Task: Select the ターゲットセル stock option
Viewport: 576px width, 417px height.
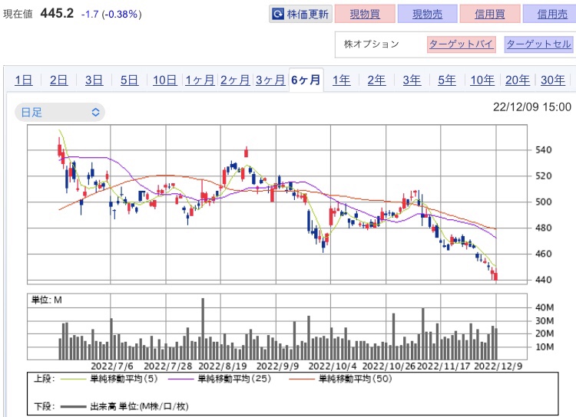Action: [x=538, y=44]
